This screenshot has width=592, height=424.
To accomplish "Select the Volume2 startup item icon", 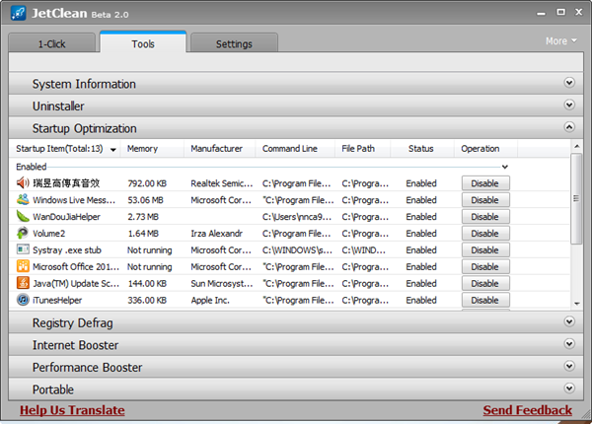I will [x=23, y=233].
